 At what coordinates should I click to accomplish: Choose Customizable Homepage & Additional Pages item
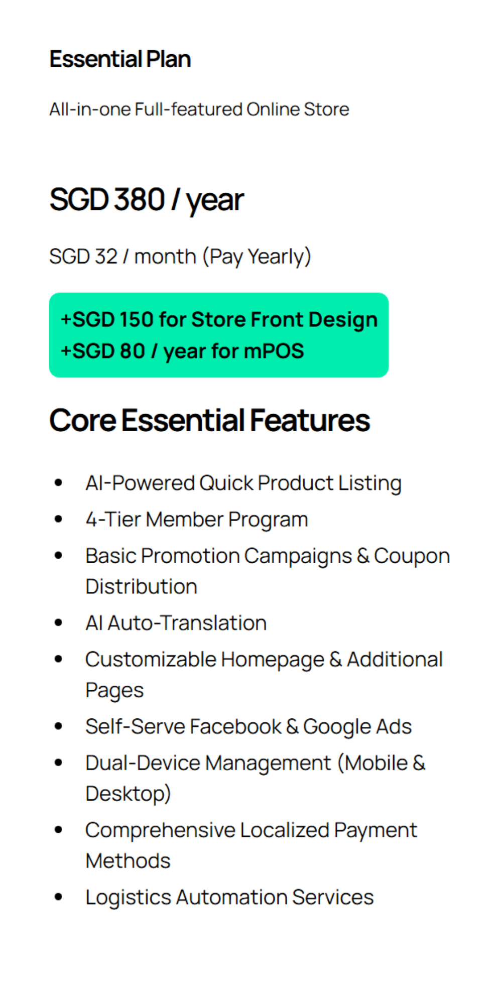pyautogui.click(x=264, y=660)
